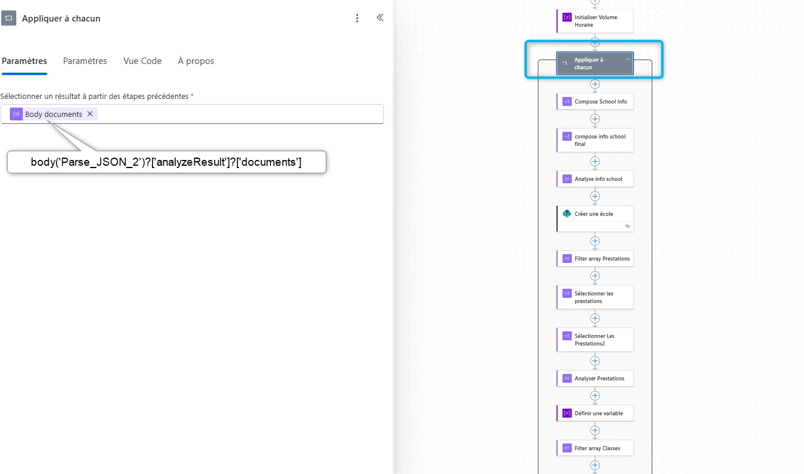
Task: Click the loop icon next to panel title
Action: (9, 19)
